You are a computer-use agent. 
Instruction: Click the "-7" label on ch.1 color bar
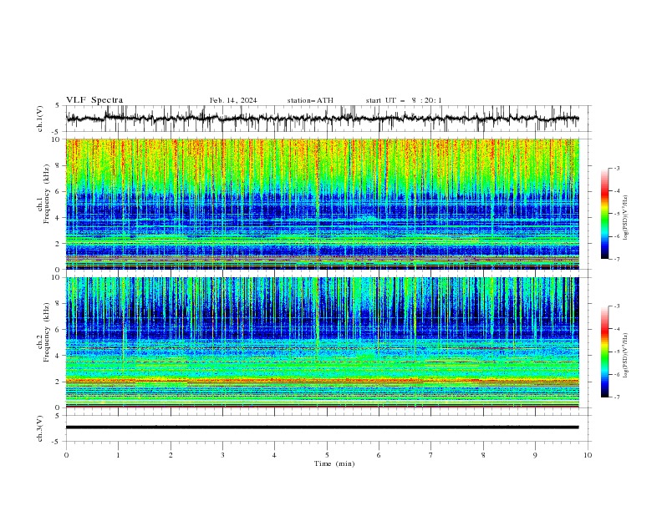[617, 259]
